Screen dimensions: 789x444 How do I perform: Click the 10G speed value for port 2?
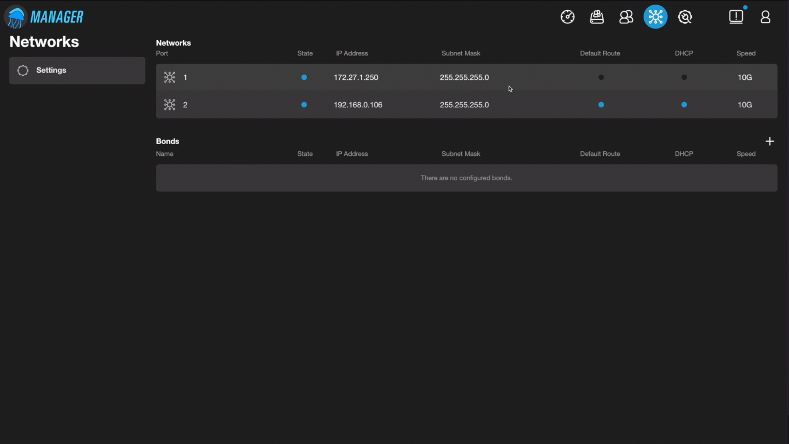pyautogui.click(x=744, y=105)
